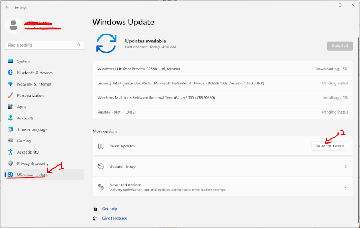Click the Personalization paintbrush icon
The image size is (360, 228).
11,95
